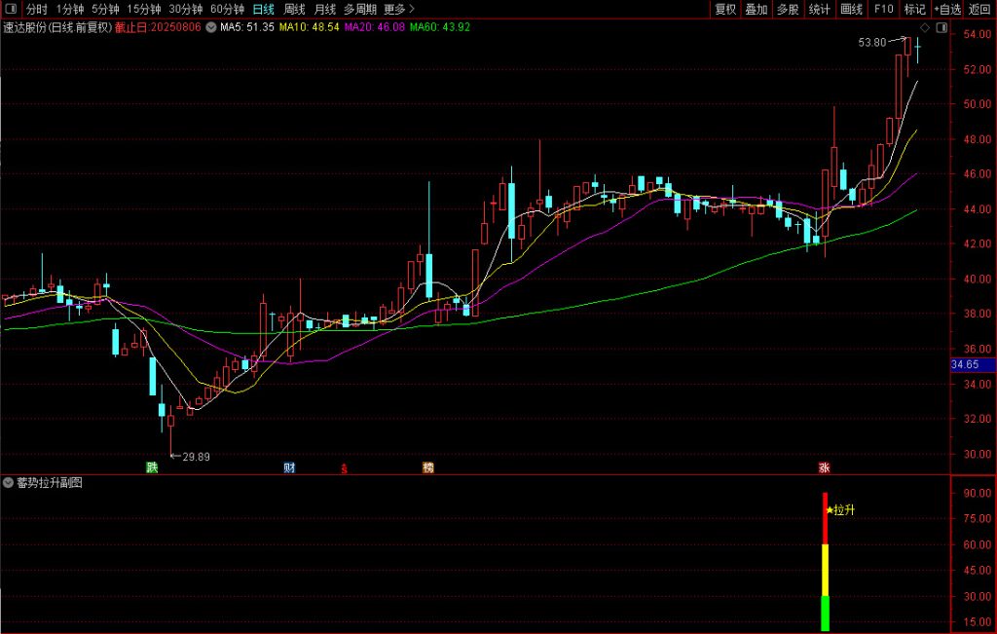Toggle 复权 price adjustment
Viewport: 997px width, 634px height.
coord(725,9)
